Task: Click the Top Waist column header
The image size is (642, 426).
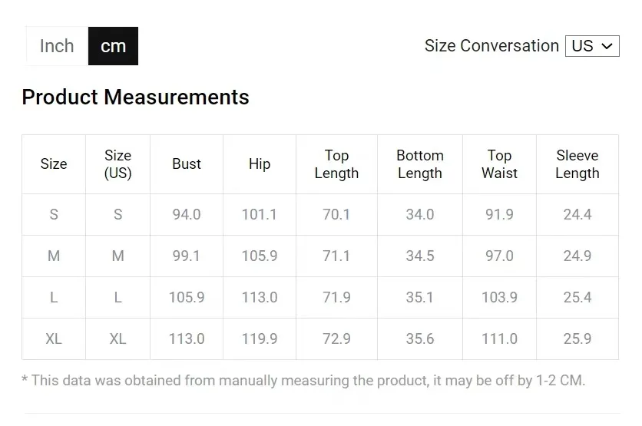Action: point(499,164)
